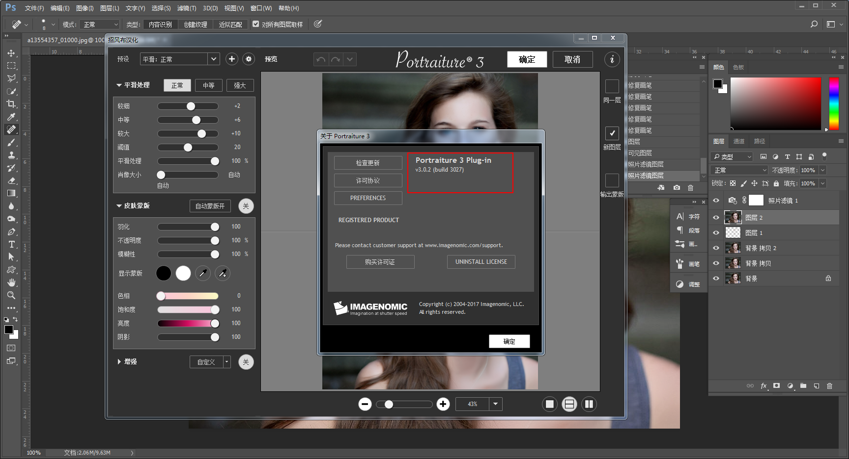Select the Clone Stamp tool

tap(11, 155)
